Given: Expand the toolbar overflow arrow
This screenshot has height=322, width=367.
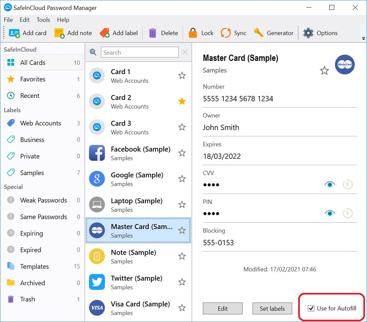Looking at the screenshot, I should [x=363, y=39].
